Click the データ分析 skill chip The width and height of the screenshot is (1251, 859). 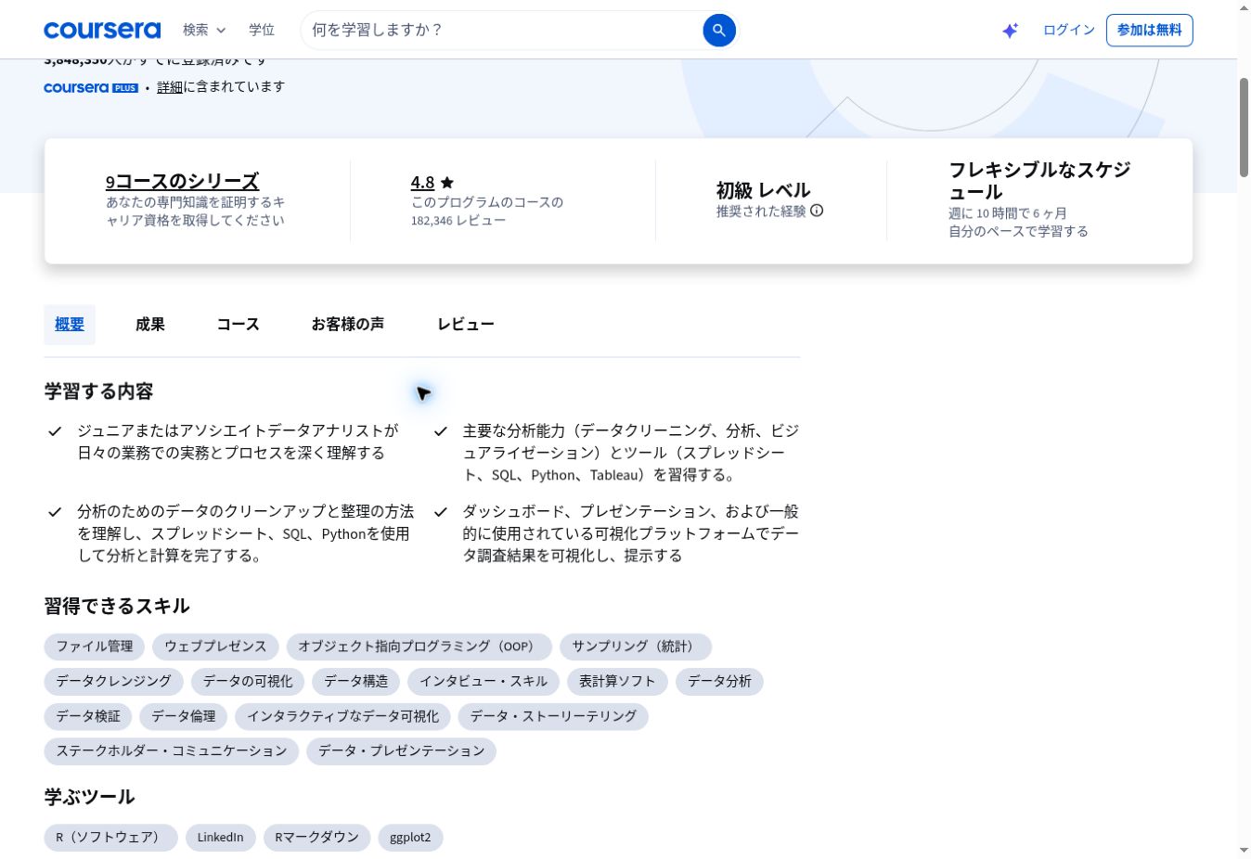point(719,682)
